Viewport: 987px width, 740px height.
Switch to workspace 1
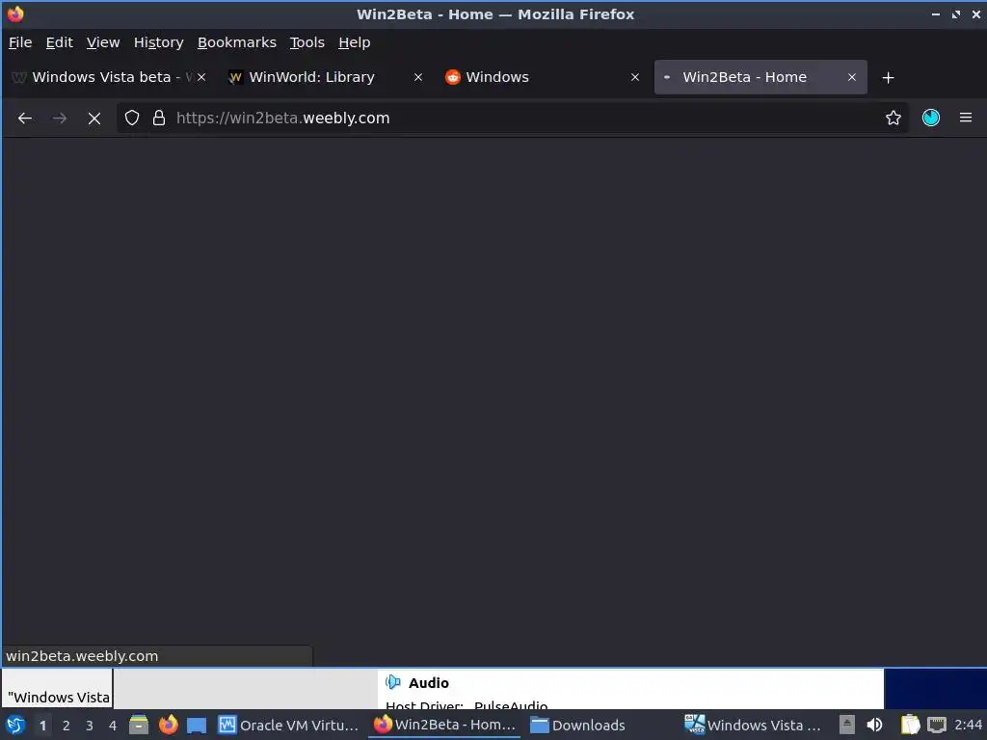(x=42, y=726)
